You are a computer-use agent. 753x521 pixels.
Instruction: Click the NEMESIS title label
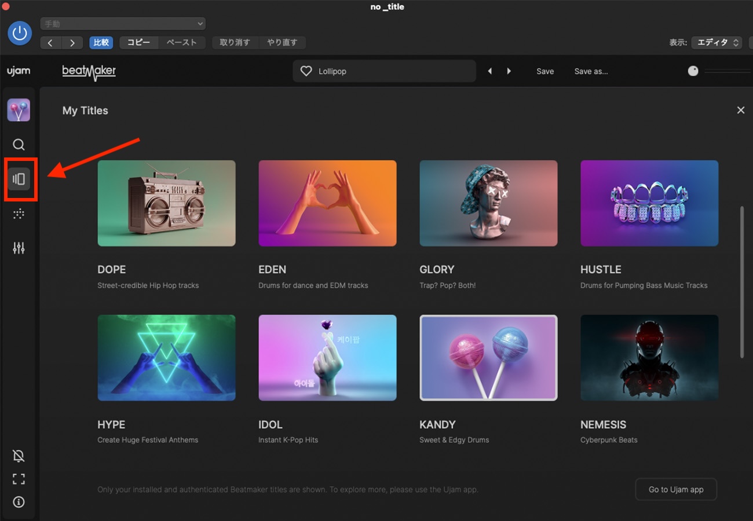coord(604,425)
